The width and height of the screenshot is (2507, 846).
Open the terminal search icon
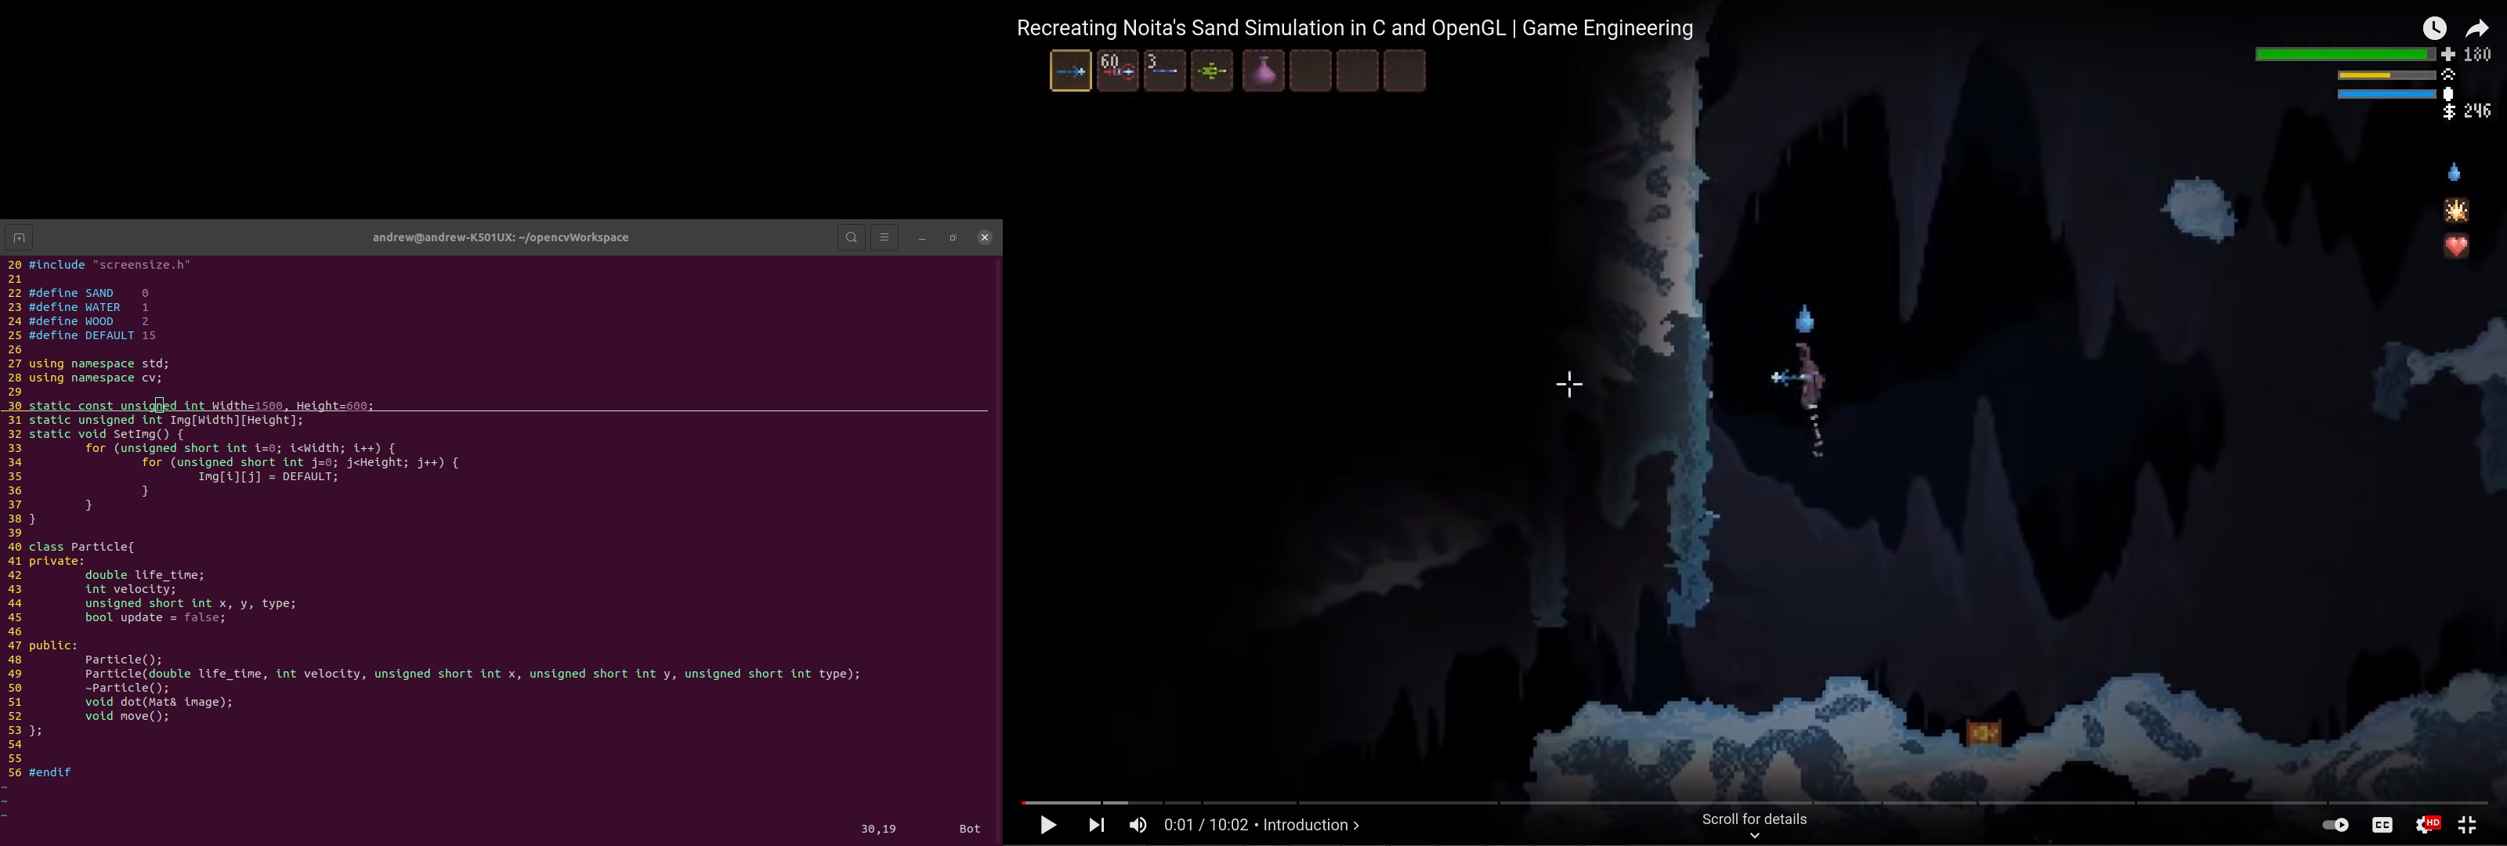(x=852, y=237)
